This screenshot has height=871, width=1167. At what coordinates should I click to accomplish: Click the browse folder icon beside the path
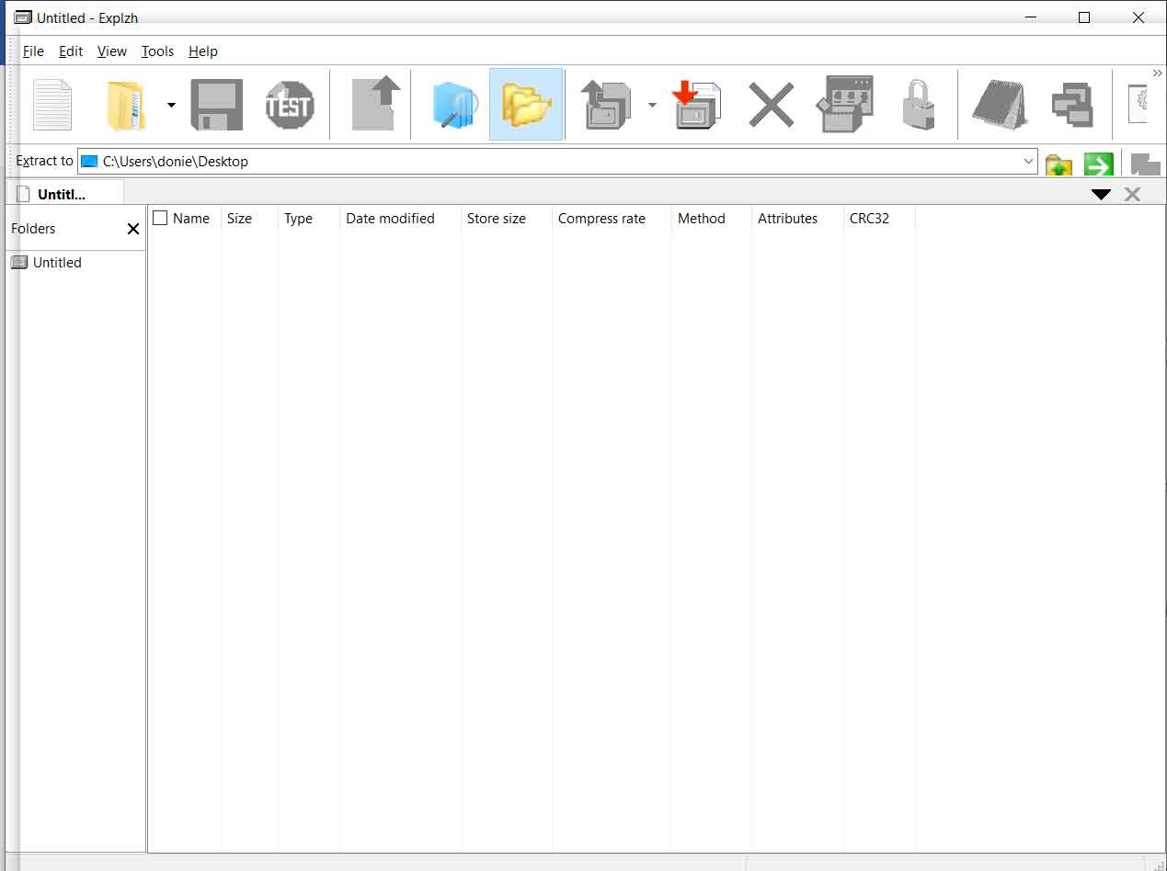[1058, 164]
